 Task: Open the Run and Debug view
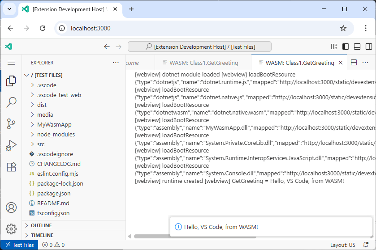(x=11, y=145)
